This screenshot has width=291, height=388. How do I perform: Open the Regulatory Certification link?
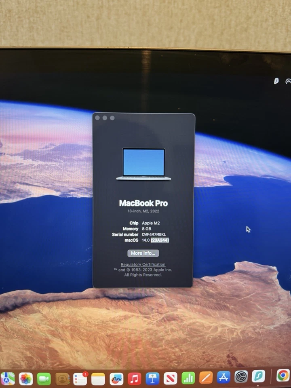[143, 264]
